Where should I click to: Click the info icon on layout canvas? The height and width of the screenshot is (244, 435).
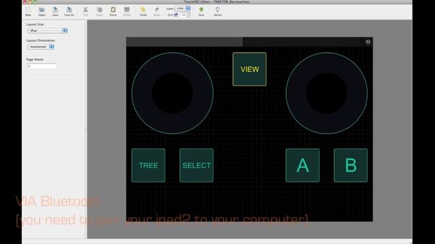point(368,42)
